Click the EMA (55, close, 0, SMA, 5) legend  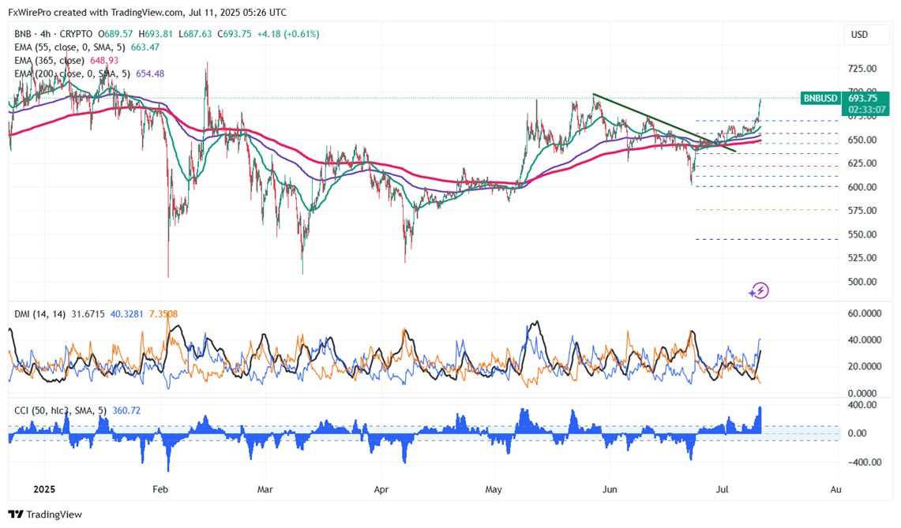click(x=70, y=47)
